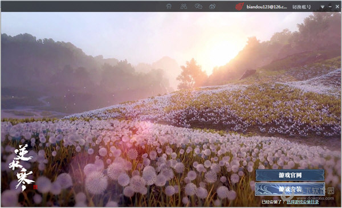Open the title bar dropdown menu arrow
Viewport: 342px width, 208px height.
coord(323,7)
